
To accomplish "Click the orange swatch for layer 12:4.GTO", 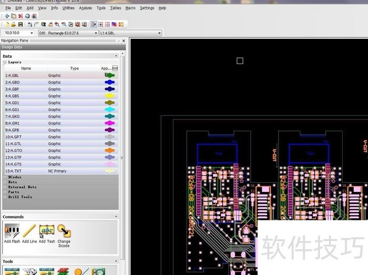I will pos(109,150).
